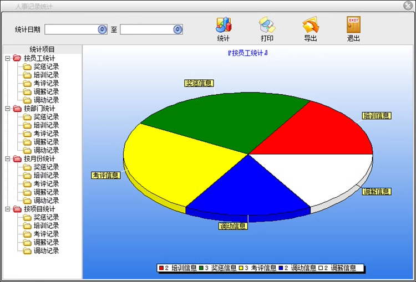This screenshot has width=416, height=282.
Task: Click folder icon of 培训记录 under 按月份统计
Action: [27, 176]
